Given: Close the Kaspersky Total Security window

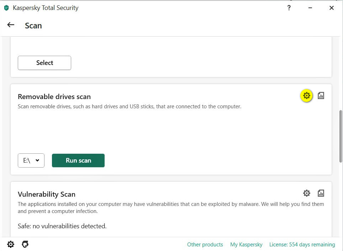Looking at the screenshot, I should pyautogui.click(x=332, y=8).
